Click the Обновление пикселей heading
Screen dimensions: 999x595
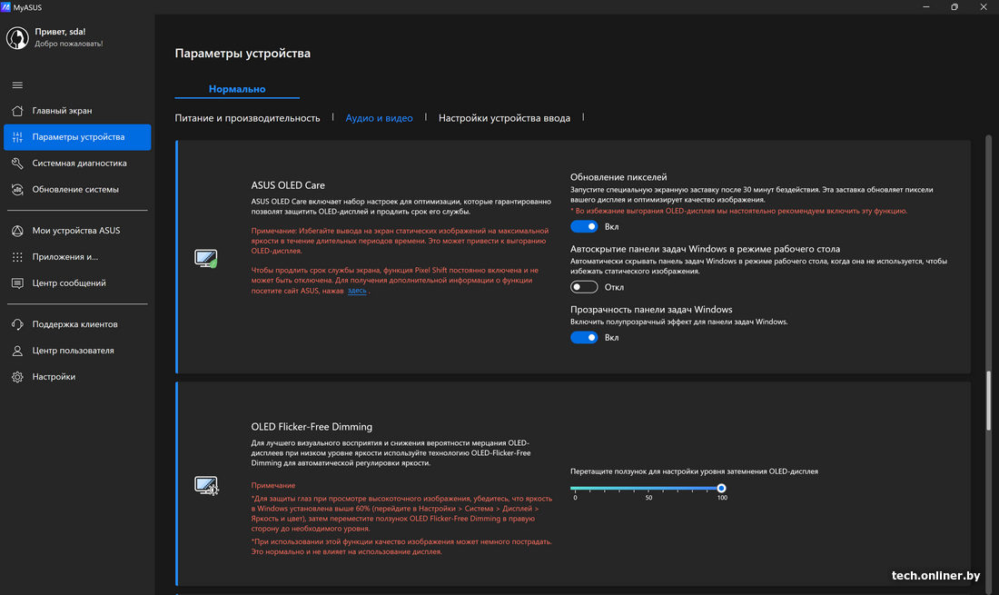coord(618,177)
